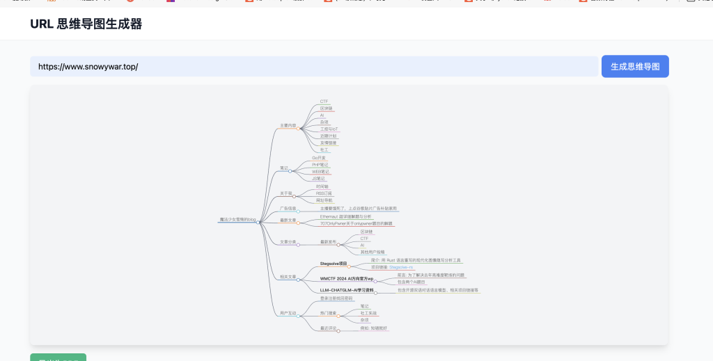Select the 友情链接 node

[329, 143]
